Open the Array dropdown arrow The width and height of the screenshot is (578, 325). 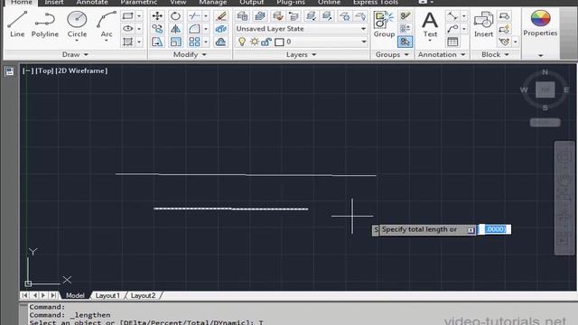tap(206, 42)
